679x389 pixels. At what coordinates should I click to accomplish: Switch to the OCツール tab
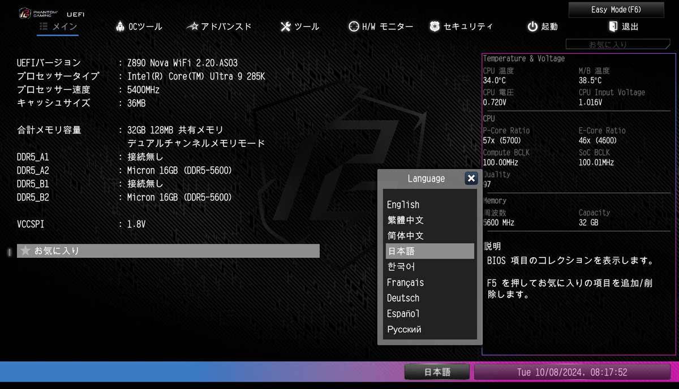[139, 27]
